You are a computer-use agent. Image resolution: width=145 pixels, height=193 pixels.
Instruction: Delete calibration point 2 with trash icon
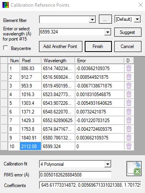tap(129, 77)
